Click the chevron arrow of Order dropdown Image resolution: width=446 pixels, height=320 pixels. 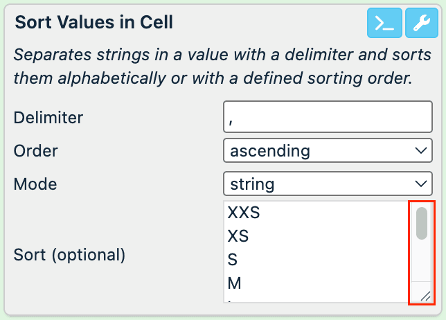click(420, 150)
